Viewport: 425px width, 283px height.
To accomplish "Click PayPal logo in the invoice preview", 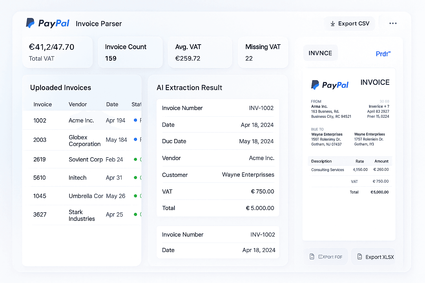I will (330, 85).
